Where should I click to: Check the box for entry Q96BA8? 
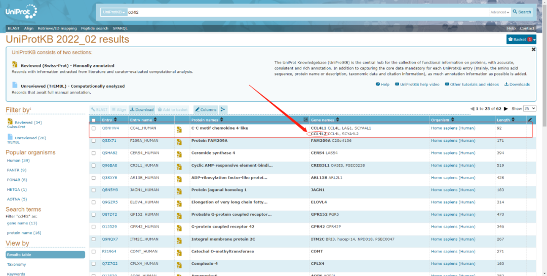coord(94,165)
